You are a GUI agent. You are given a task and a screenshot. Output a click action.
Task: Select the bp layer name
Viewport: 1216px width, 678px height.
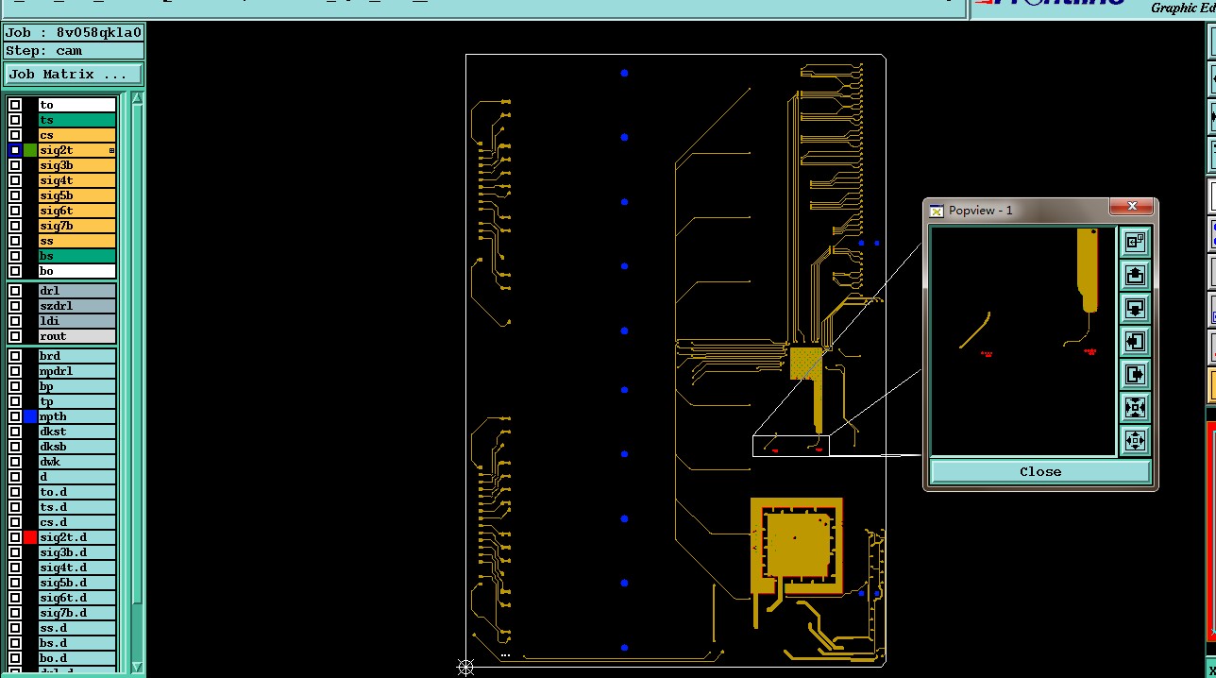77,386
